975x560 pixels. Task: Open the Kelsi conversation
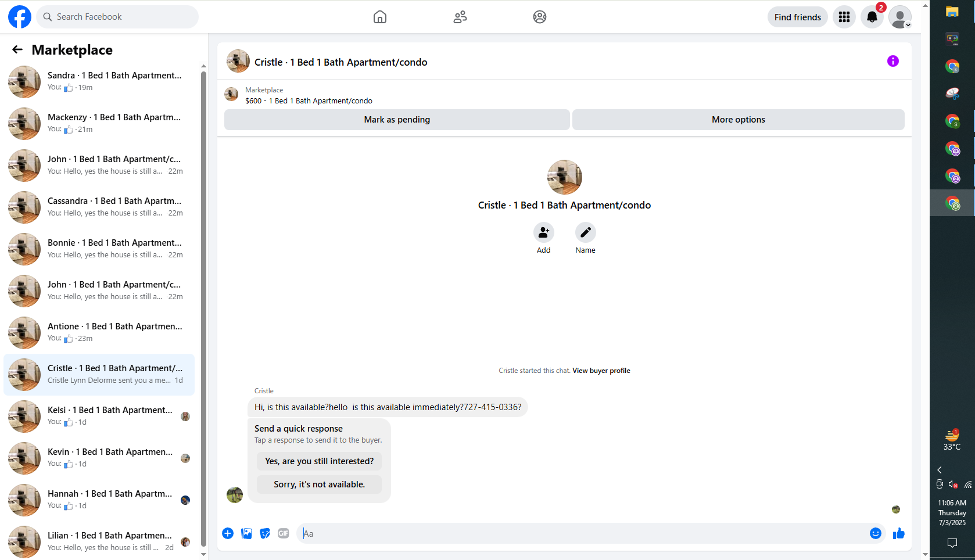pos(99,417)
